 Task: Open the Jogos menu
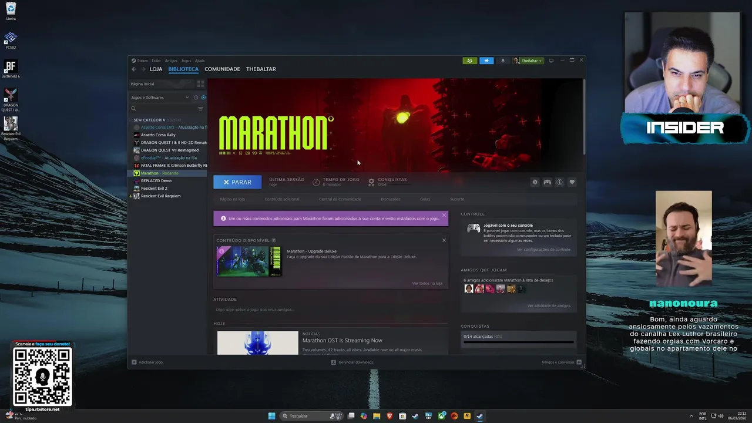(186, 61)
